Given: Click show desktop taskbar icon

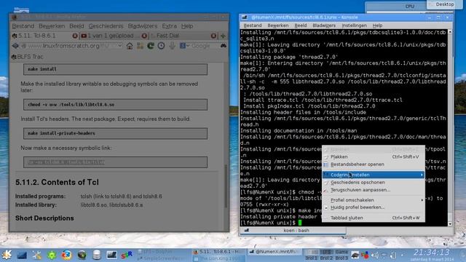Looking at the screenshot, I should click(22, 255).
